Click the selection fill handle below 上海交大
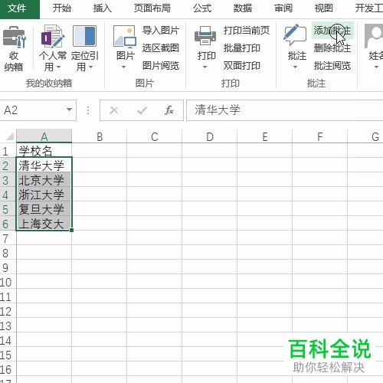Viewport: 383px width, 383px height. pyautogui.click(x=71, y=230)
